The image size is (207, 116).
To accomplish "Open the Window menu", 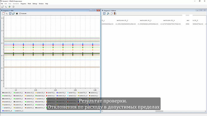I will [x=41, y=4].
